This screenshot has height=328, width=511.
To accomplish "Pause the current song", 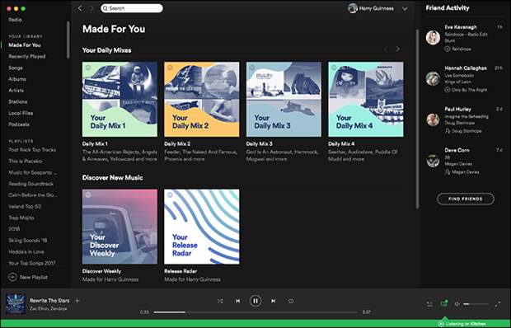I will pos(255,301).
